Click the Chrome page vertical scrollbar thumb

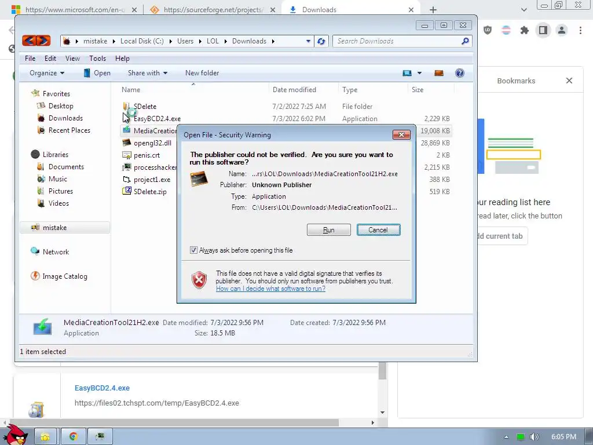tap(382, 370)
